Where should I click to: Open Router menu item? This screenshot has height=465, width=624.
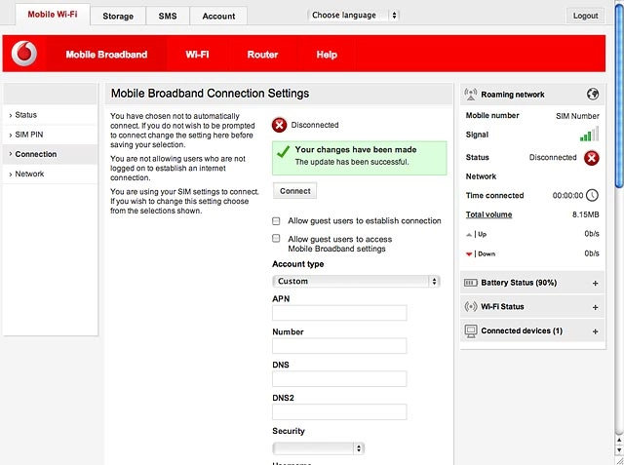click(x=262, y=54)
